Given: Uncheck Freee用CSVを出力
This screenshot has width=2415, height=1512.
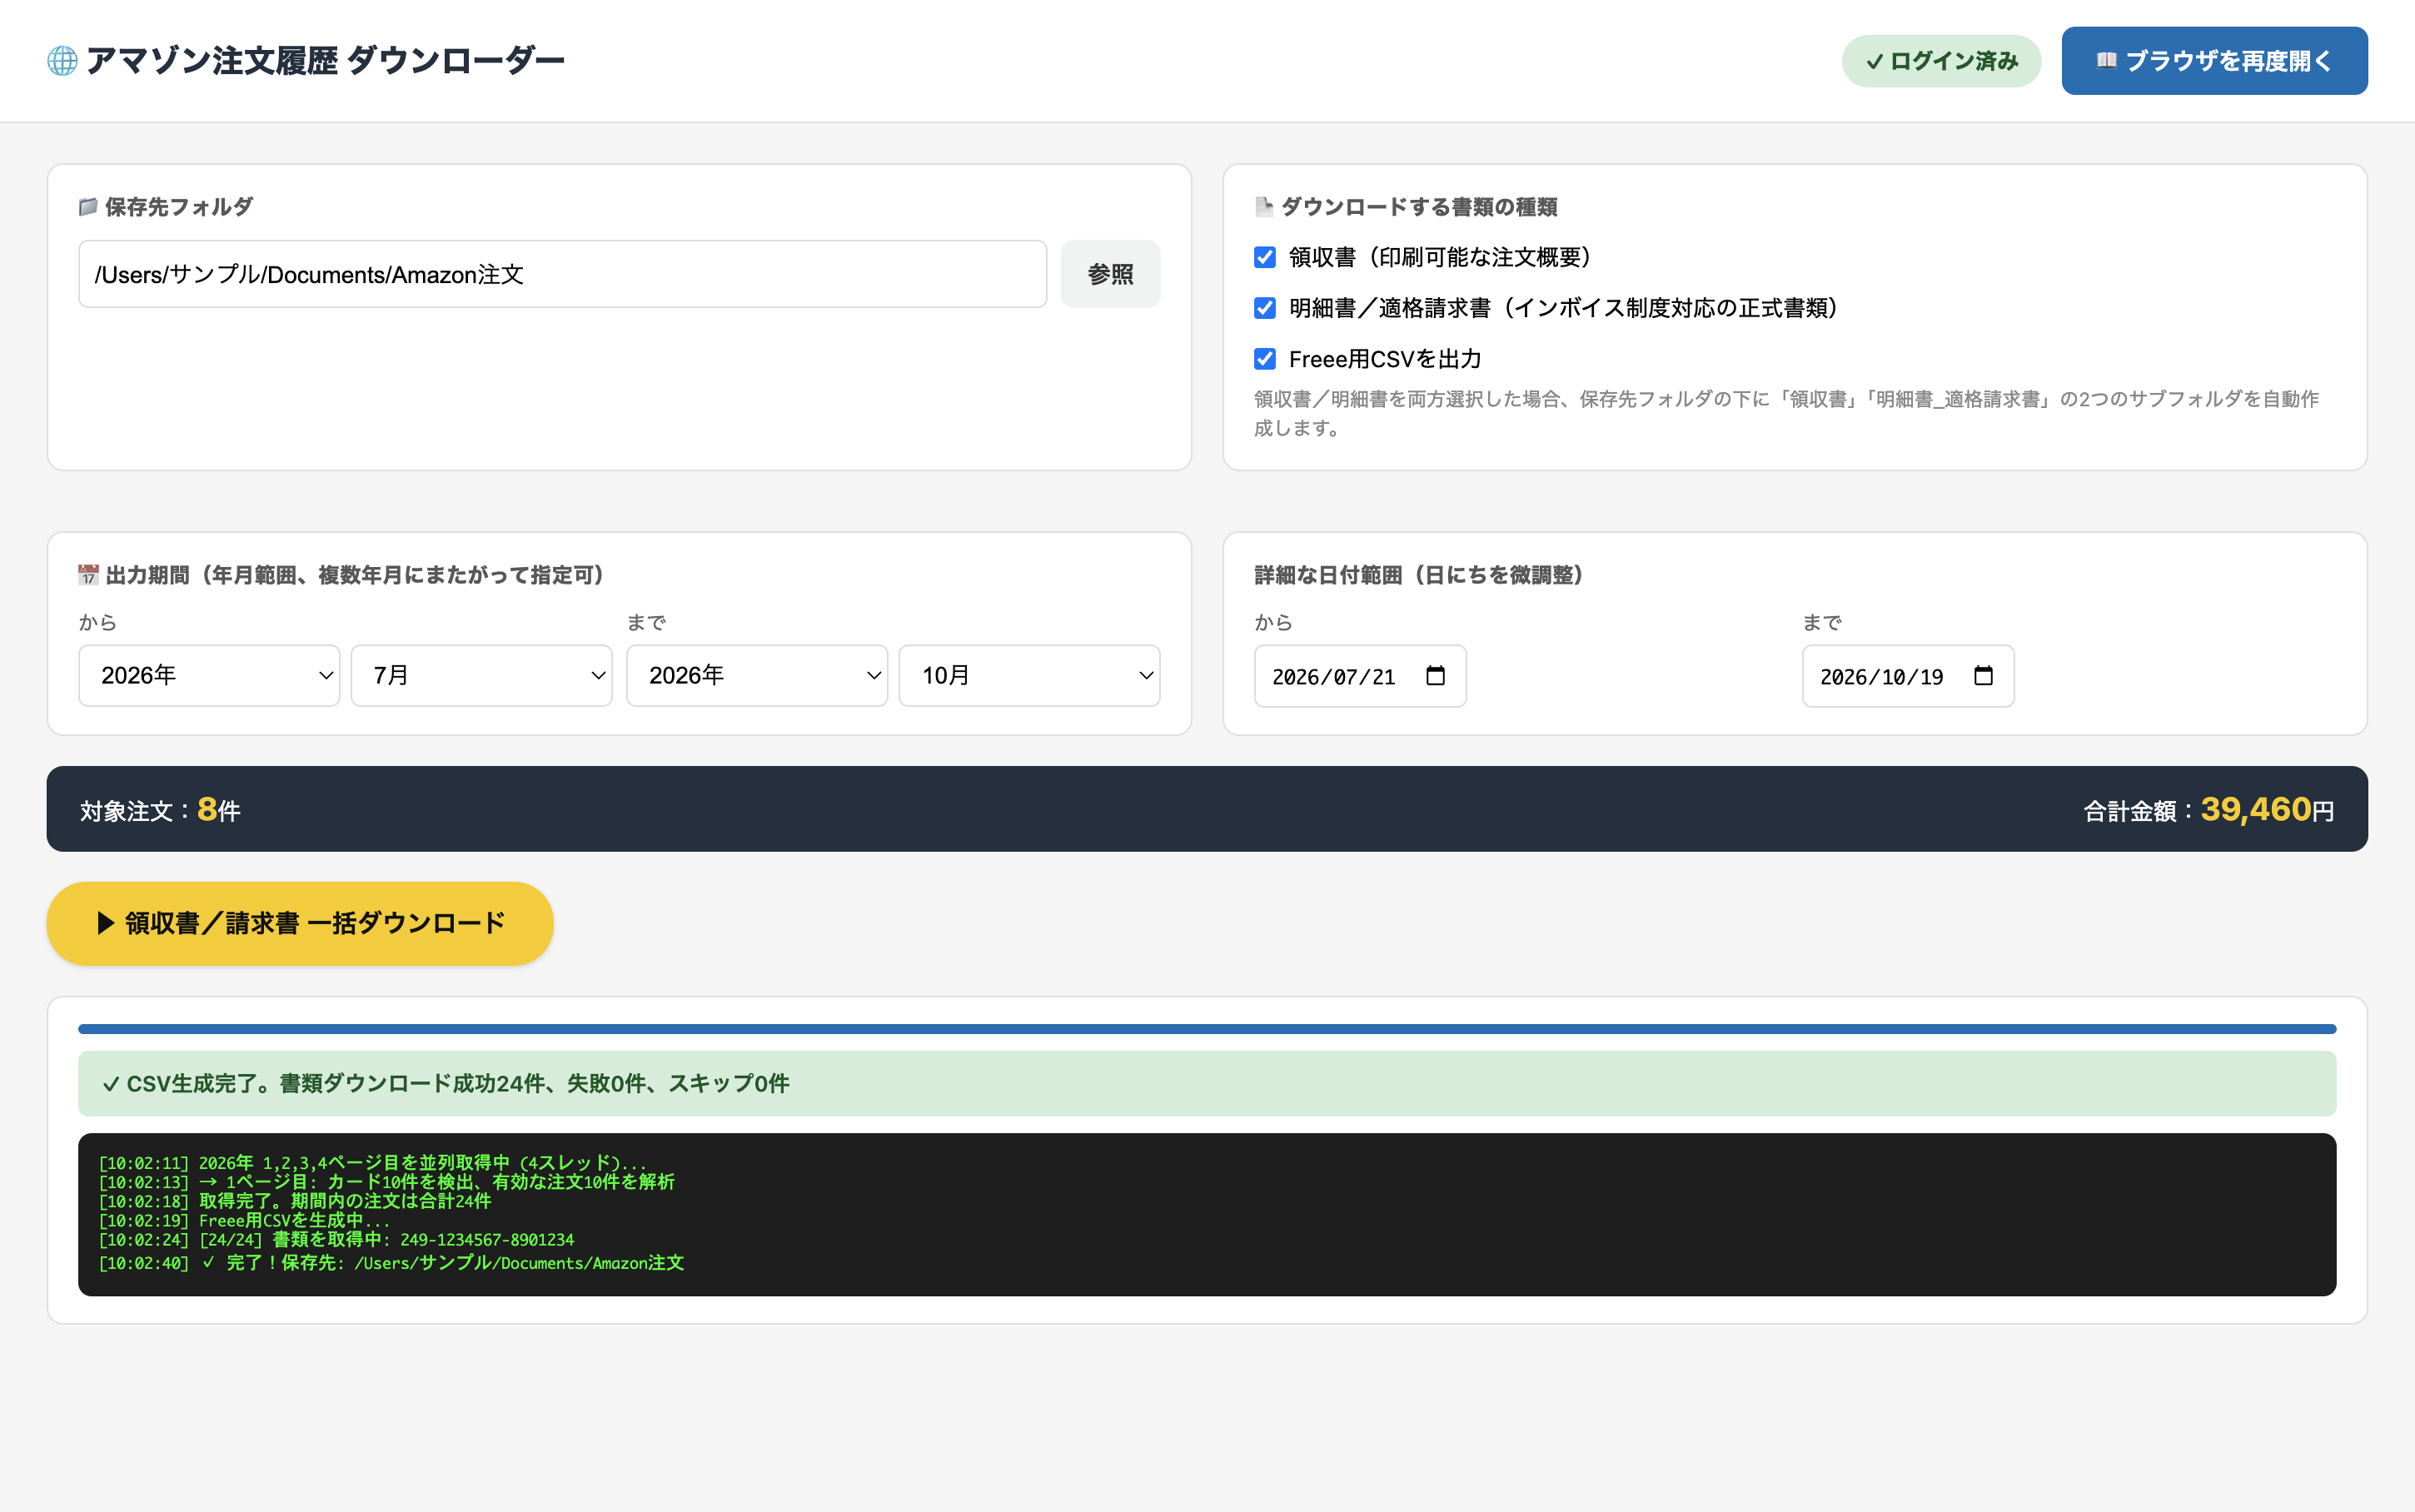Looking at the screenshot, I should tap(1265, 359).
